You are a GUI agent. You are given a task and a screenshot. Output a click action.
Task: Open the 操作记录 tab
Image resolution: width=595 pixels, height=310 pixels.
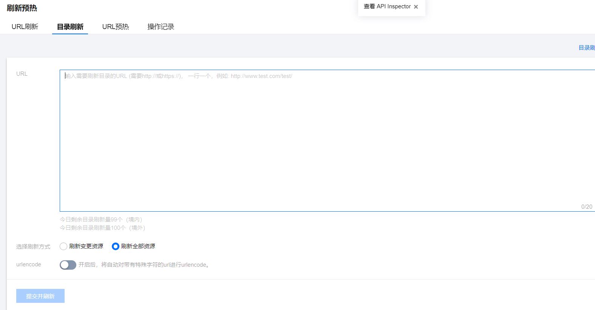[161, 27]
